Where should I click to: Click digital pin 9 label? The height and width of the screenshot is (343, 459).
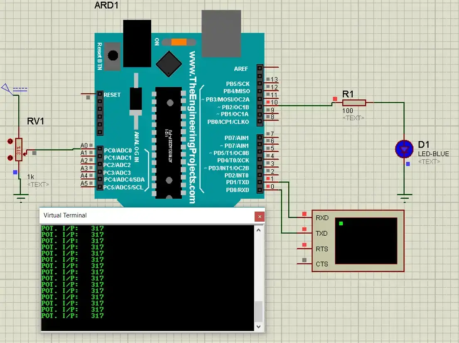pyautogui.click(x=272, y=110)
